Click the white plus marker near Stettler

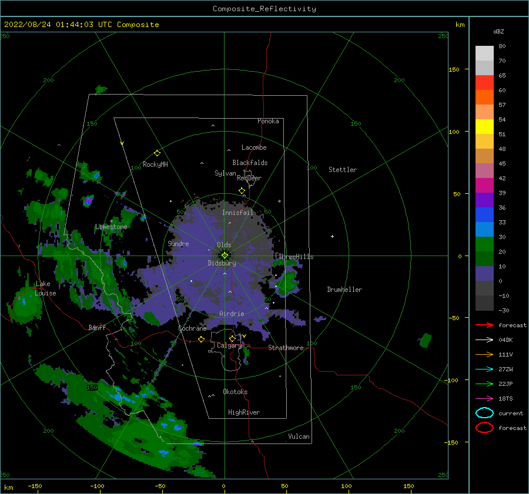332,236
